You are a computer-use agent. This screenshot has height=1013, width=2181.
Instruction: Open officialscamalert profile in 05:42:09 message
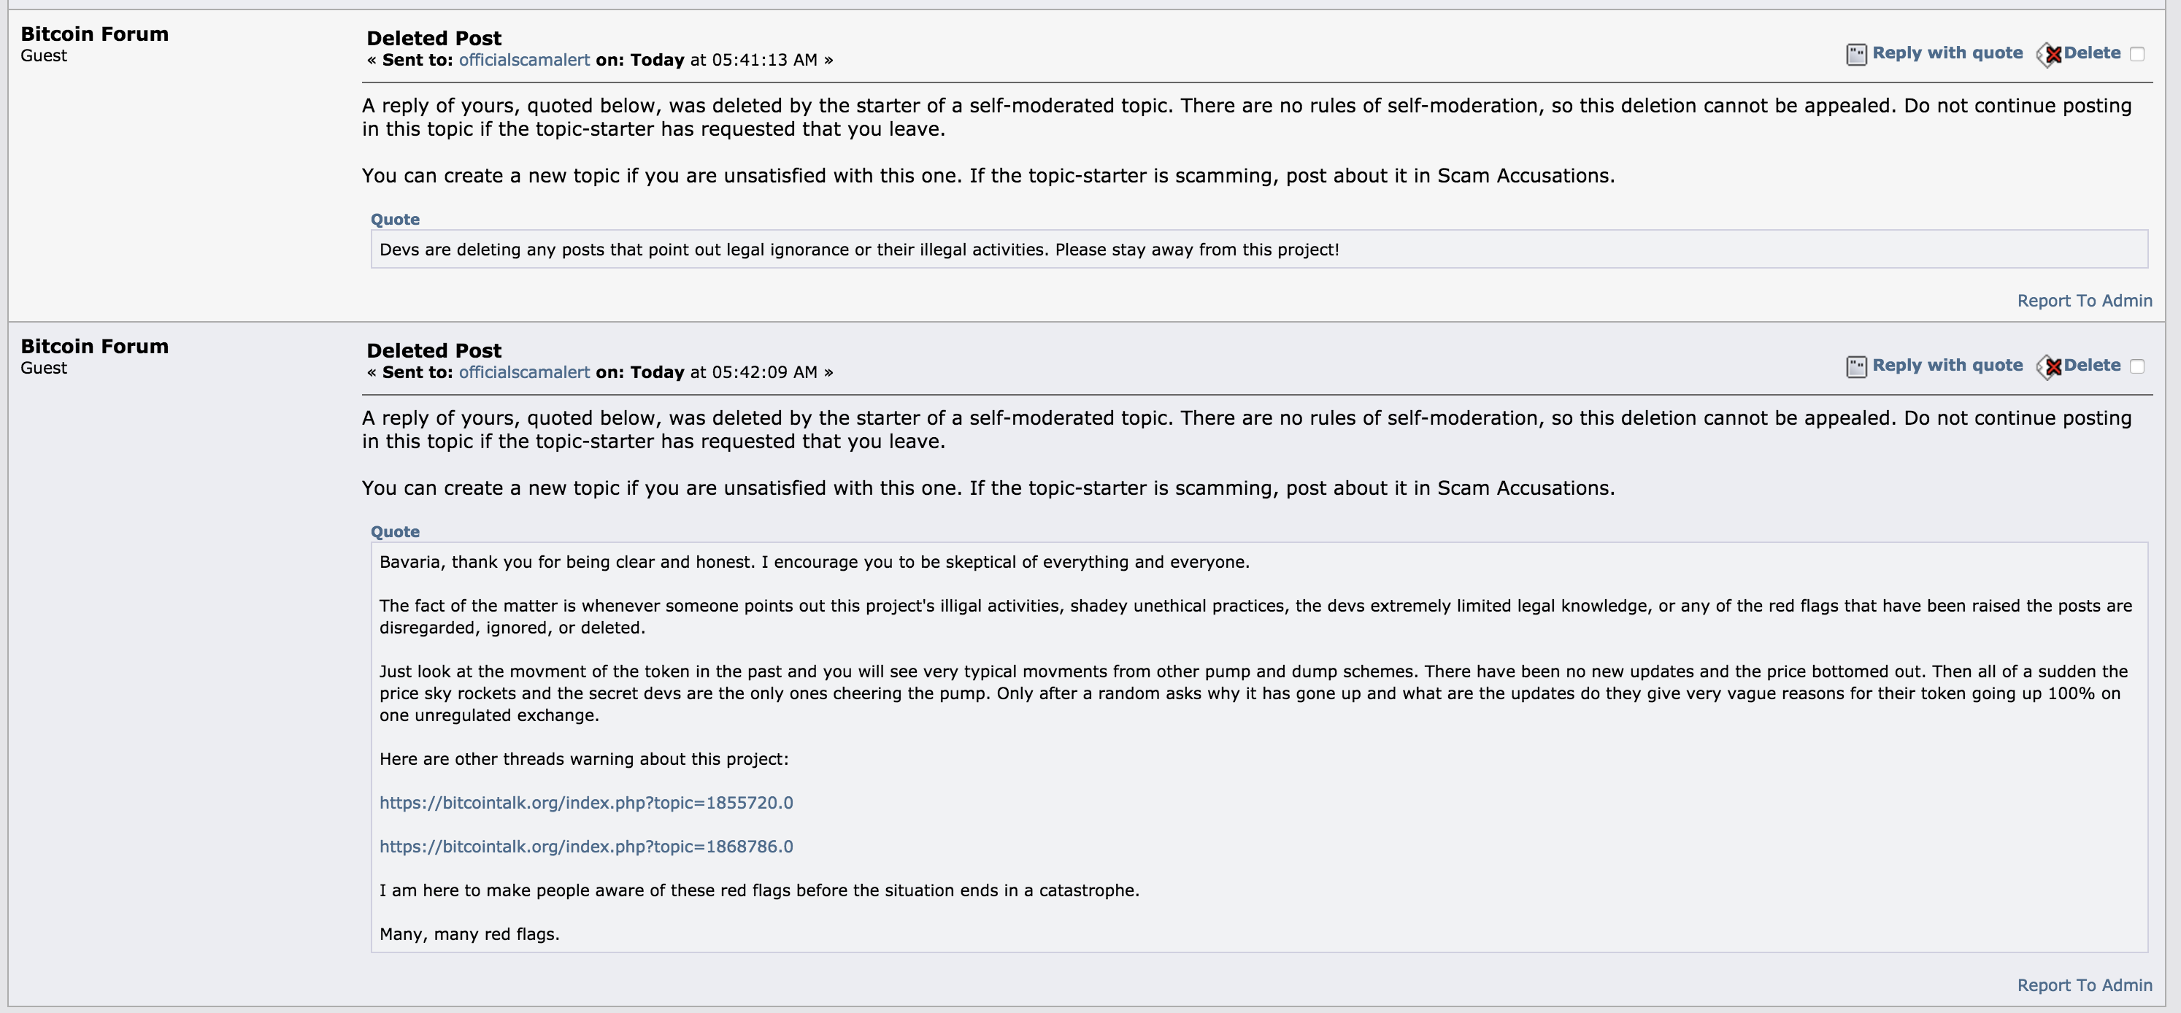(524, 372)
